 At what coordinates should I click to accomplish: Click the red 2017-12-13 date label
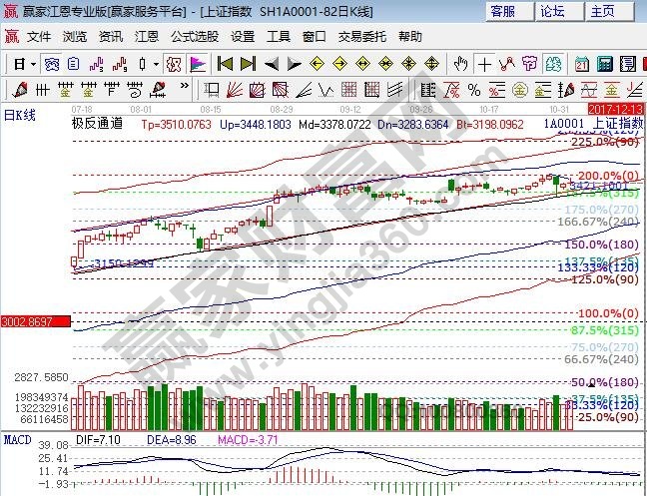[x=616, y=107]
